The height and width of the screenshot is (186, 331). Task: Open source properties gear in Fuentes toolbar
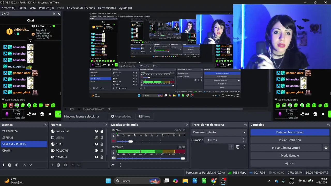point(65,165)
